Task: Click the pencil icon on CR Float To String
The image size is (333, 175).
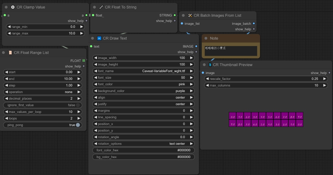Action: pyautogui.click(x=101, y=7)
